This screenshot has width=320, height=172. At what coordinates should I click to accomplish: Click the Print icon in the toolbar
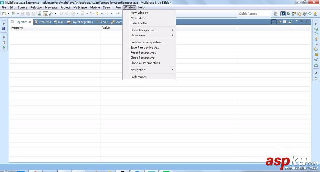(33, 14)
